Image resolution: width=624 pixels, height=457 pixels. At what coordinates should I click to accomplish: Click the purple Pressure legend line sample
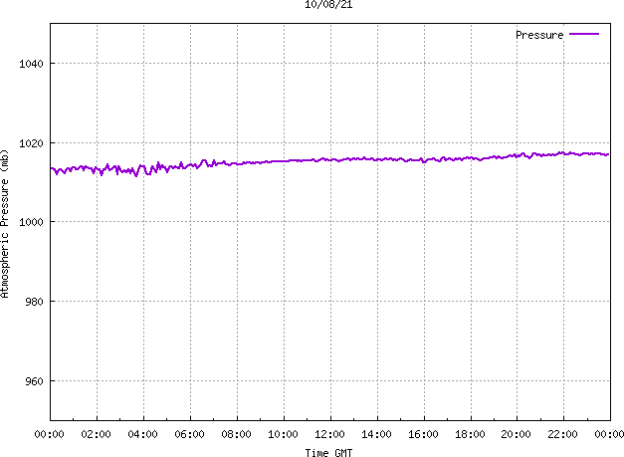[584, 34]
